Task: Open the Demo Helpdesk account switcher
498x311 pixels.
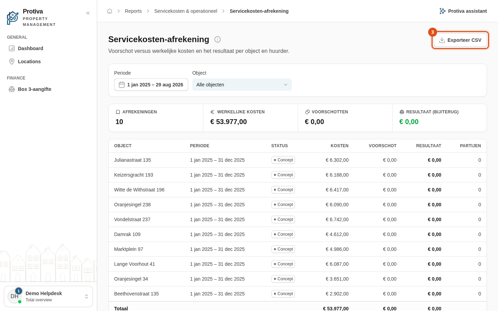Action: click(x=48, y=296)
